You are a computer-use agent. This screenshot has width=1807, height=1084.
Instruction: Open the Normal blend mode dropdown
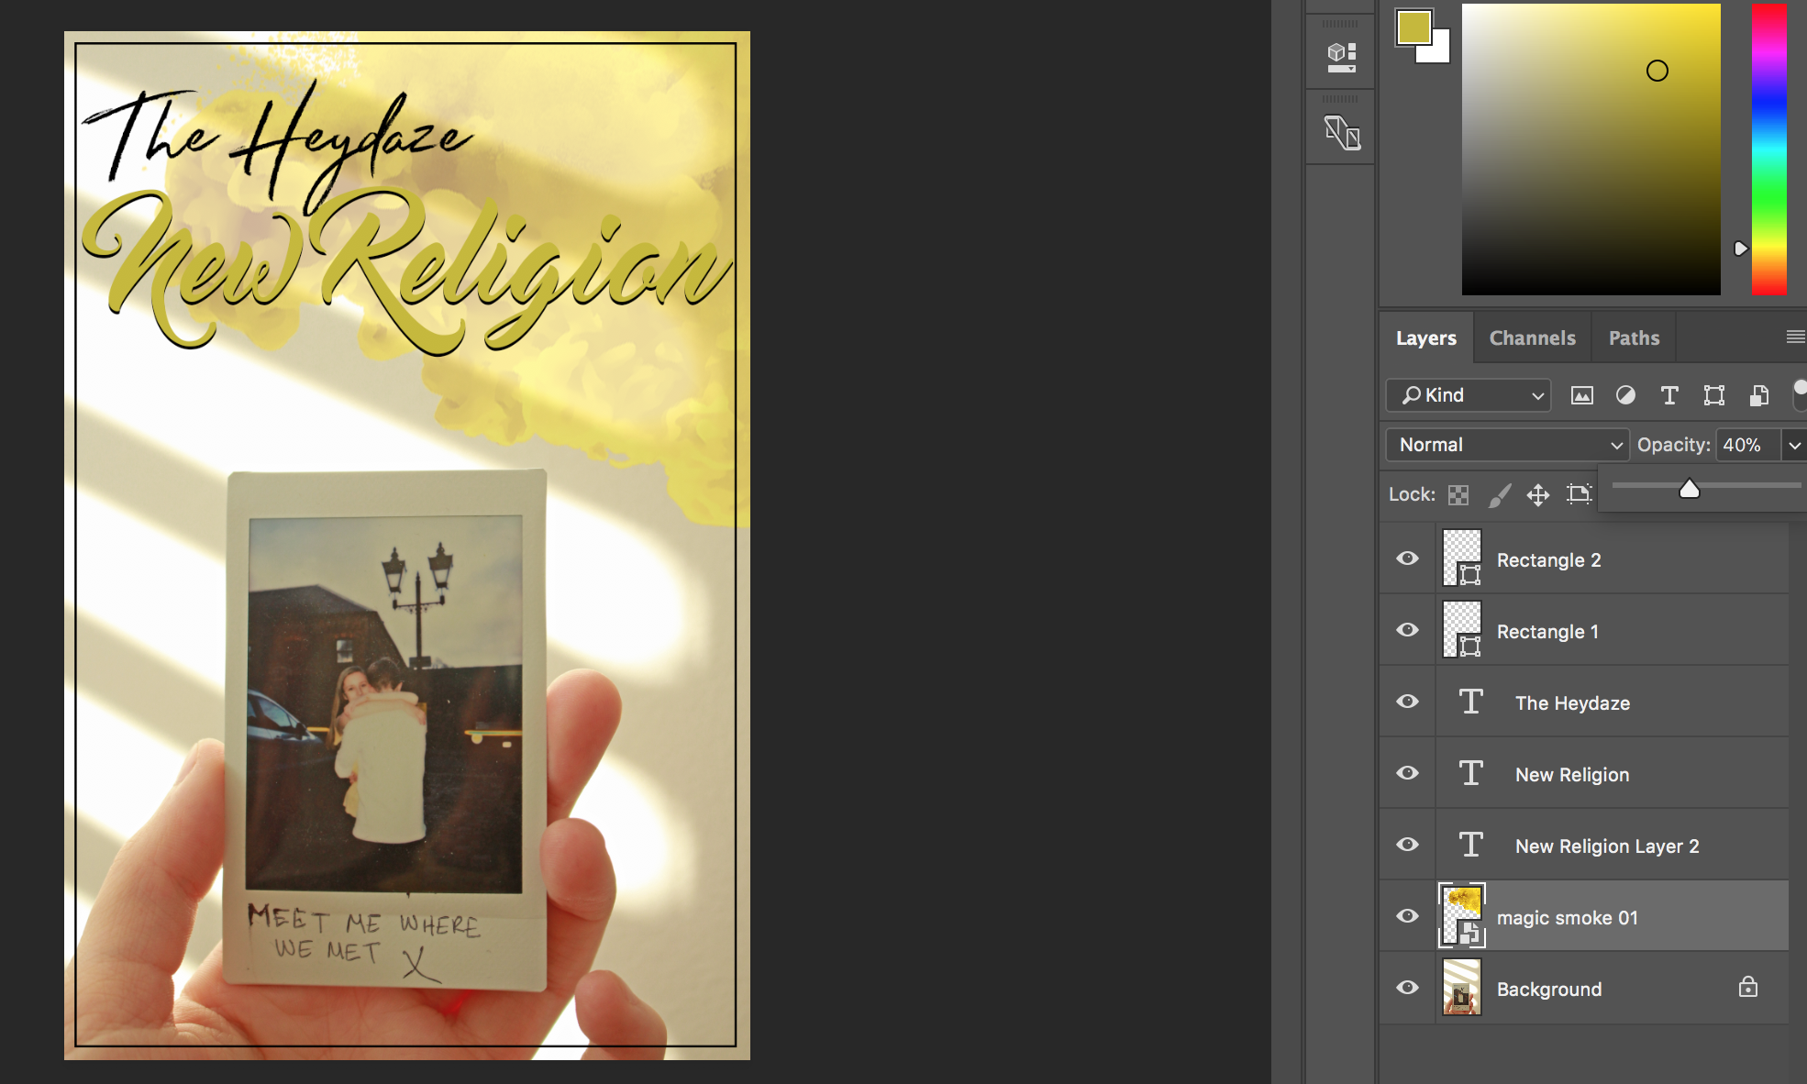(x=1506, y=445)
